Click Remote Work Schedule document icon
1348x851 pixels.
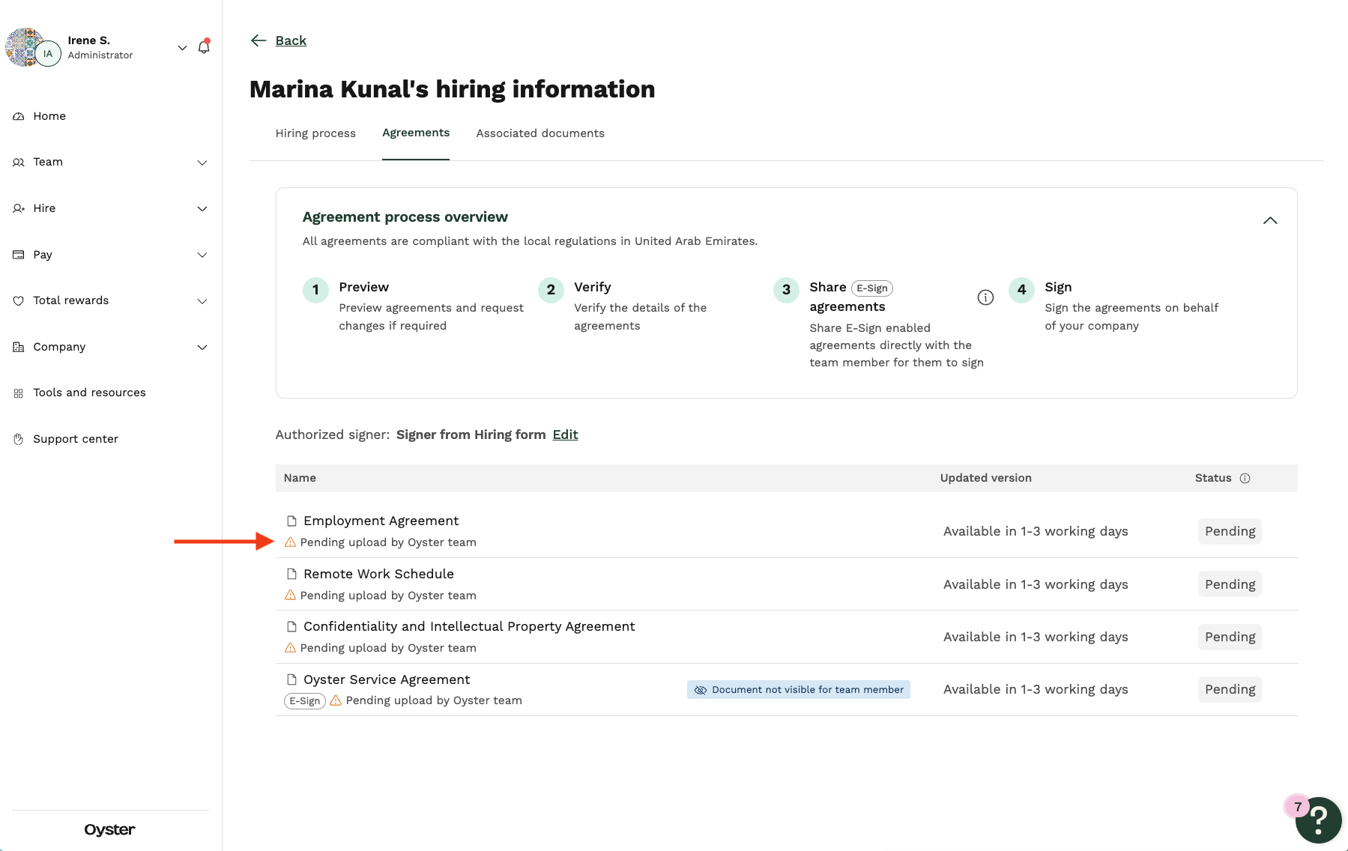[292, 574]
